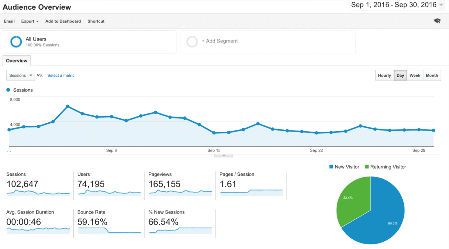Open the Sessions metric dropdown
Image resolution: width=449 pixels, height=249 pixels.
coord(21,76)
